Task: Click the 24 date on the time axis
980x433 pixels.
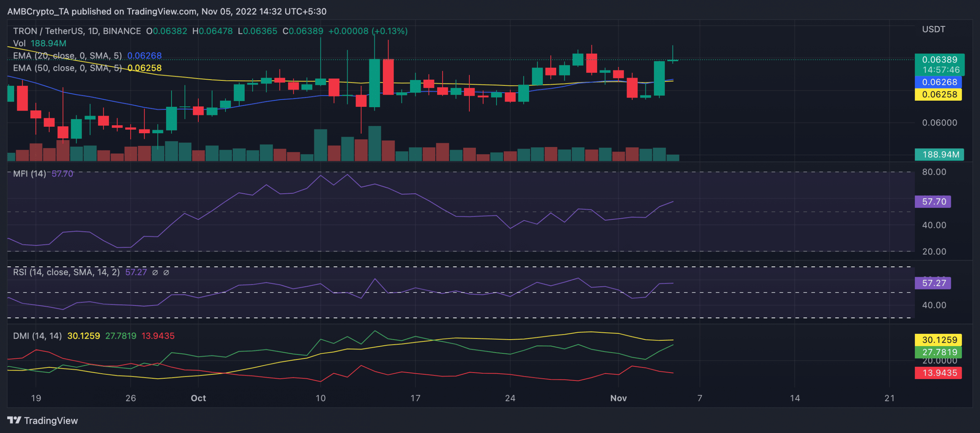Action: [510, 398]
